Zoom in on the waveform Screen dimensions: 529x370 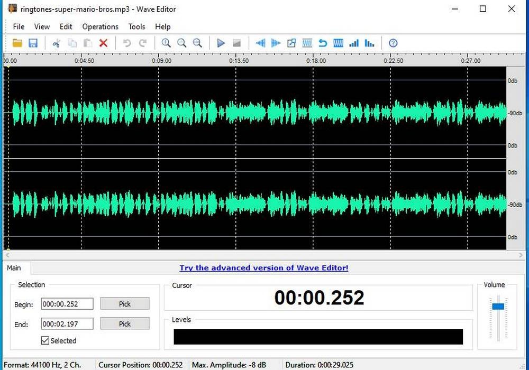click(x=166, y=43)
